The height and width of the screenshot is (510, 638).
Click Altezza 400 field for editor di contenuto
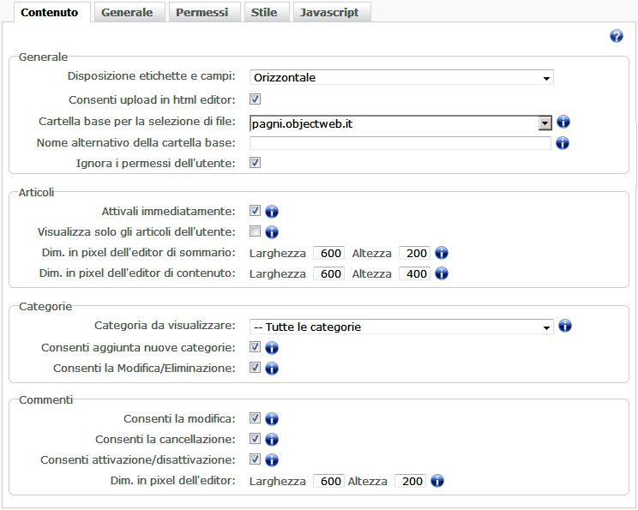click(415, 273)
